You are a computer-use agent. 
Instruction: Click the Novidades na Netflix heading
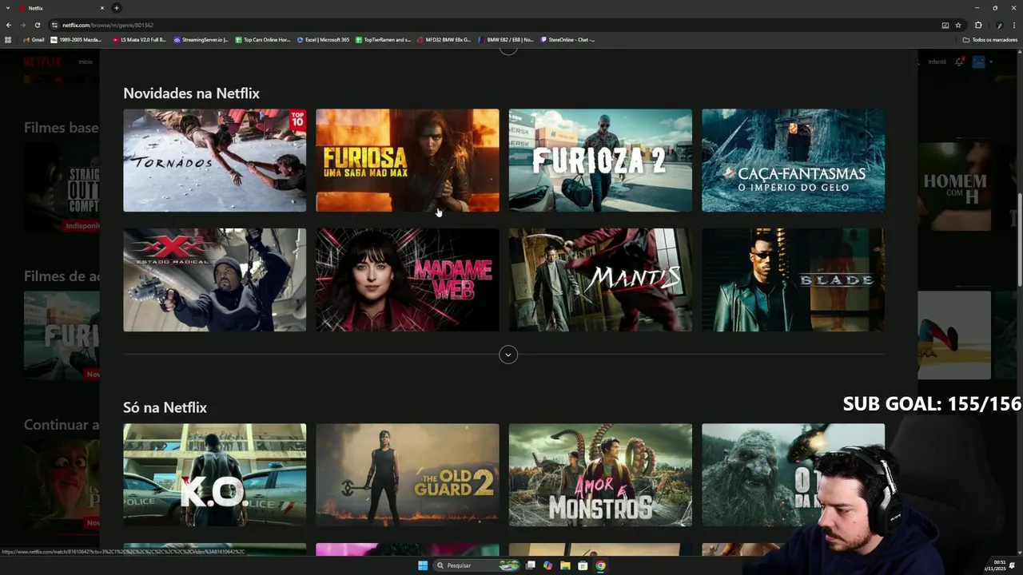pyautogui.click(x=191, y=93)
